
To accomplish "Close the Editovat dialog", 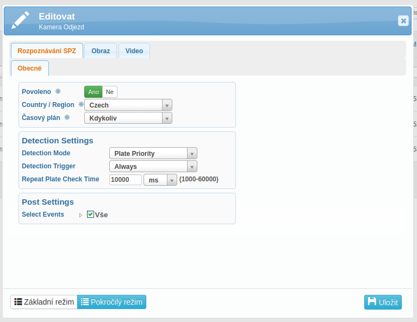I will click(403, 21).
